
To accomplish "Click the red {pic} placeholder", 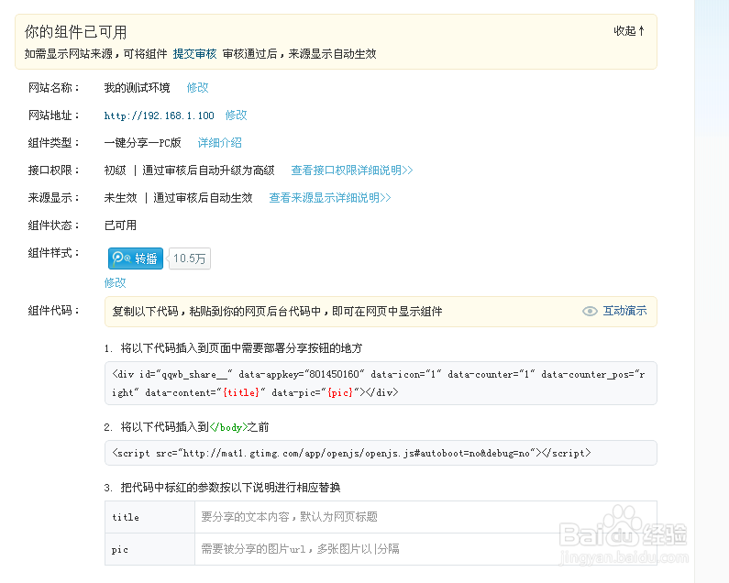I will [340, 392].
